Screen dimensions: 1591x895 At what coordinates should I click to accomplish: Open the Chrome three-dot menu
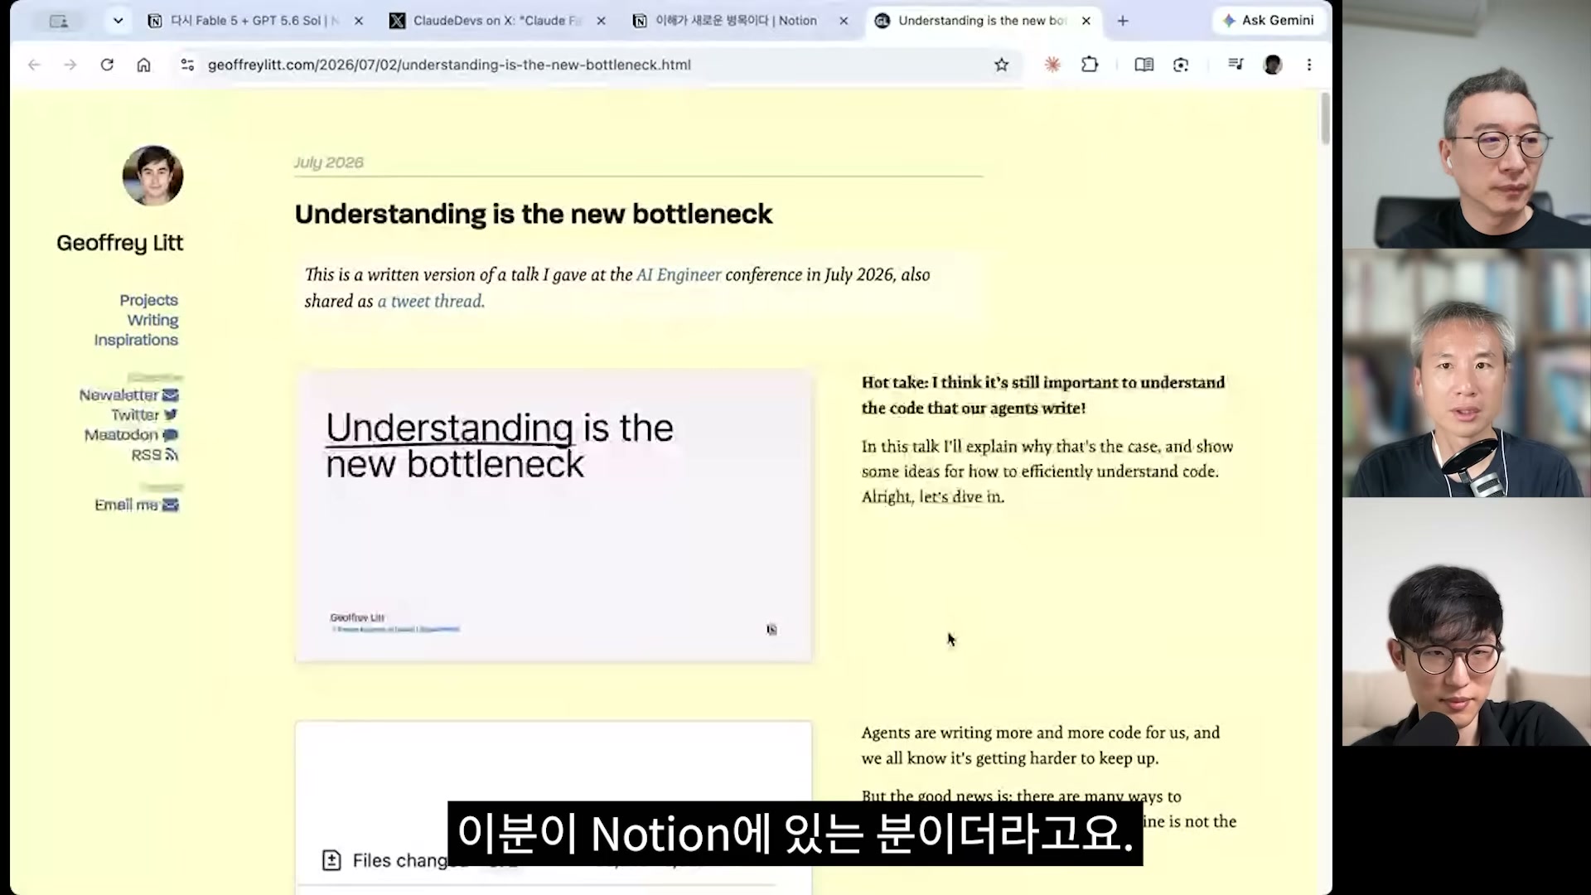pyautogui.click(x=1309, y=65)
